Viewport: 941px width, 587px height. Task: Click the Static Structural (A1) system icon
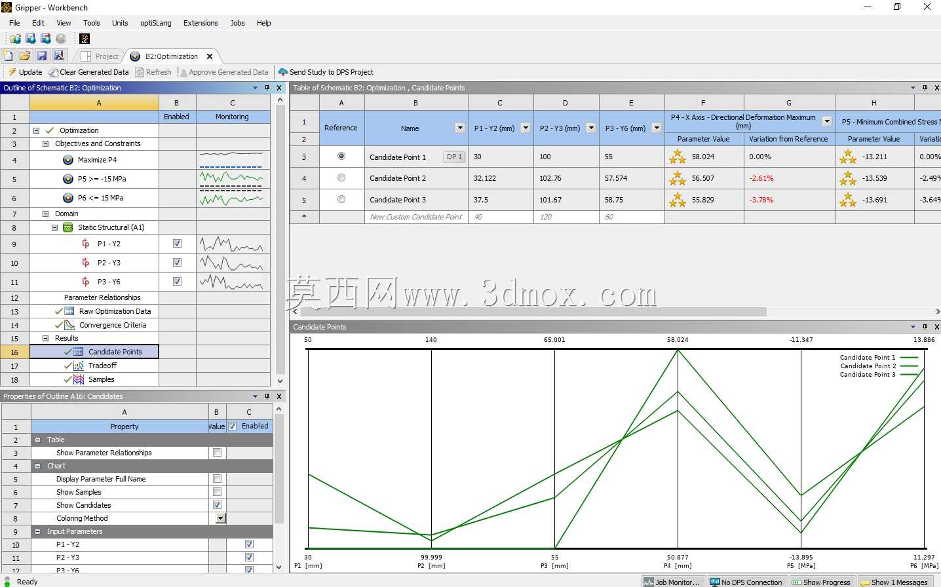(x=67, y=227)
